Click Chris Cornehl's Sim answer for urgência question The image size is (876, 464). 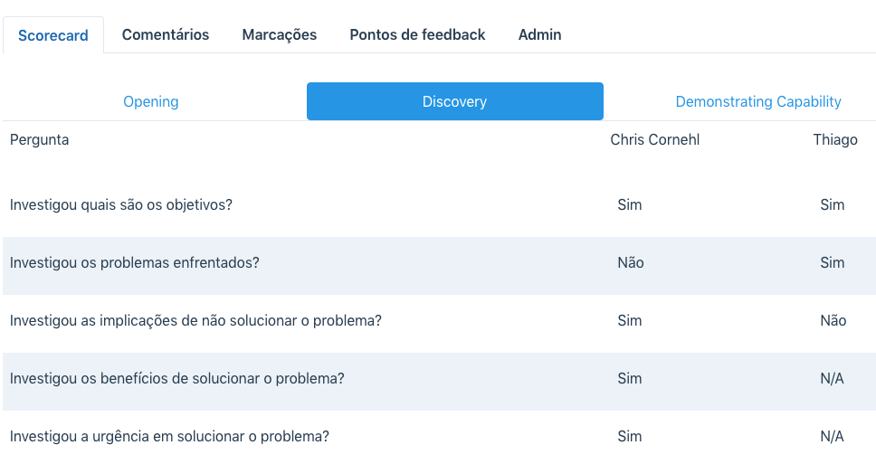[x=630, y=437]
